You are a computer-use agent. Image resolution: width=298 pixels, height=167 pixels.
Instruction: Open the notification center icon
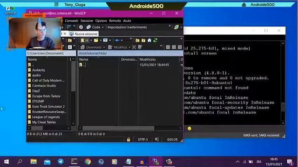[x=290, y=162]
